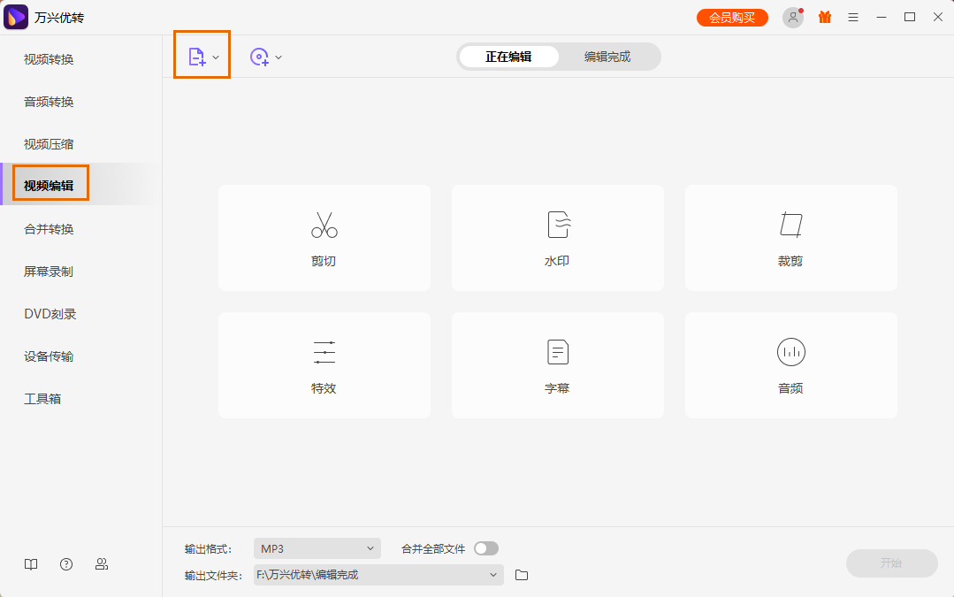The width and height of the screenshot is (954, 597).
Task: Click the help question mark icon
Action: pos(66,563)
